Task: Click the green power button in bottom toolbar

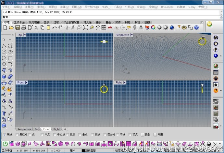Action: coord(5,144)
